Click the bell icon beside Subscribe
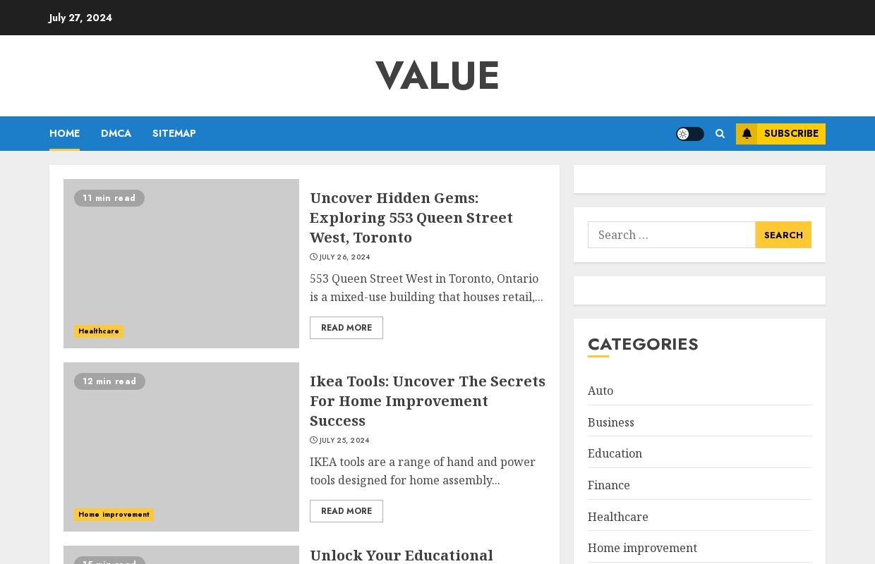The height and width of the screenshot is (564, 875). tap(747, 134)
